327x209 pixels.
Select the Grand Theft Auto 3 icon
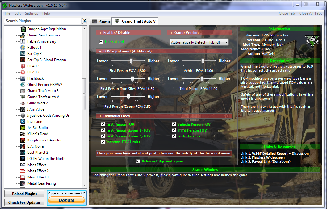click(x=23, y=91)
